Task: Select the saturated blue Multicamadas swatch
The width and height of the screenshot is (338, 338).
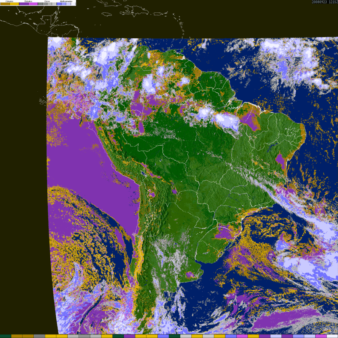Action: coord(59,4)
